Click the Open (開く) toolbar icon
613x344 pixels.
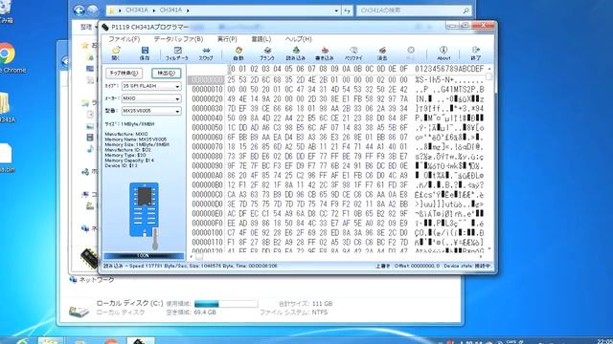116,54
